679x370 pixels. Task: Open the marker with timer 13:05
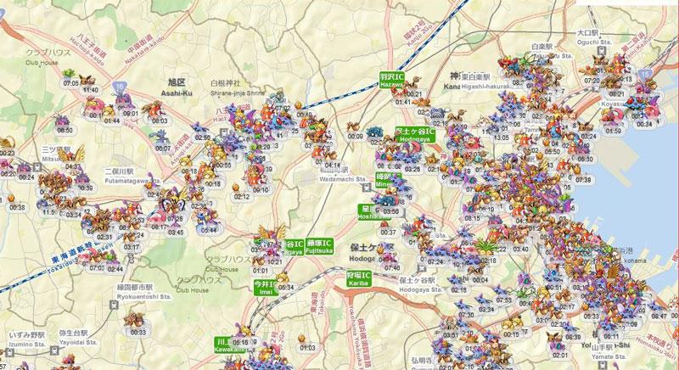(501, 133)
